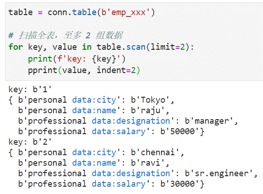Click the output line key: b'1'

pos(30,89)
